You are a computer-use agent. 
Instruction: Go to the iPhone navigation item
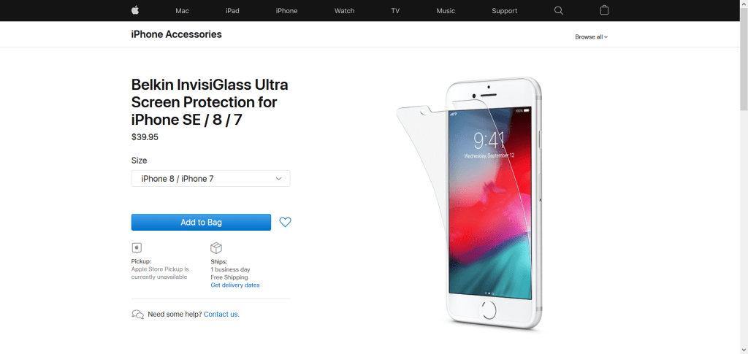click(x=286, y=10)
